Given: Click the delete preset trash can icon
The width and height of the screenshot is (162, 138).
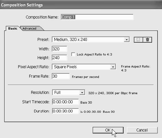Looking at the screenshot, I should coord(147,40).
